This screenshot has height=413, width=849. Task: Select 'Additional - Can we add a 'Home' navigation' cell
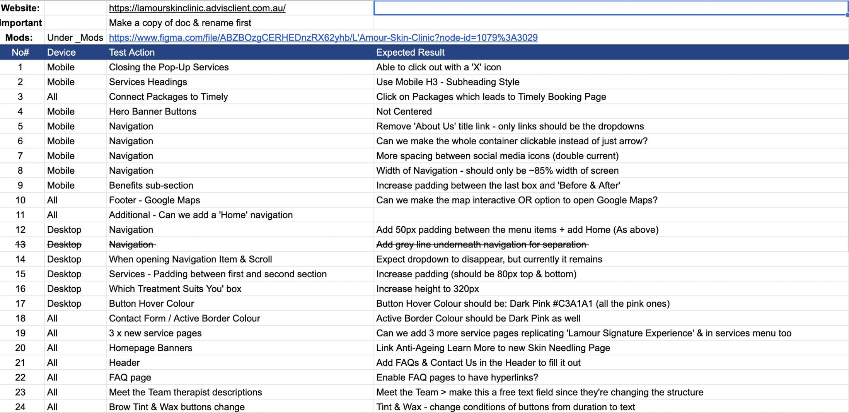(240, 215)
